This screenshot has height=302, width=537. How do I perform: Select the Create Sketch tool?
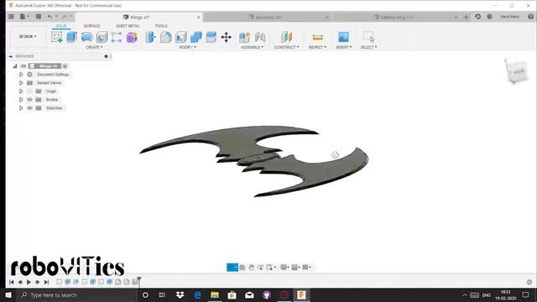(57, 37)
